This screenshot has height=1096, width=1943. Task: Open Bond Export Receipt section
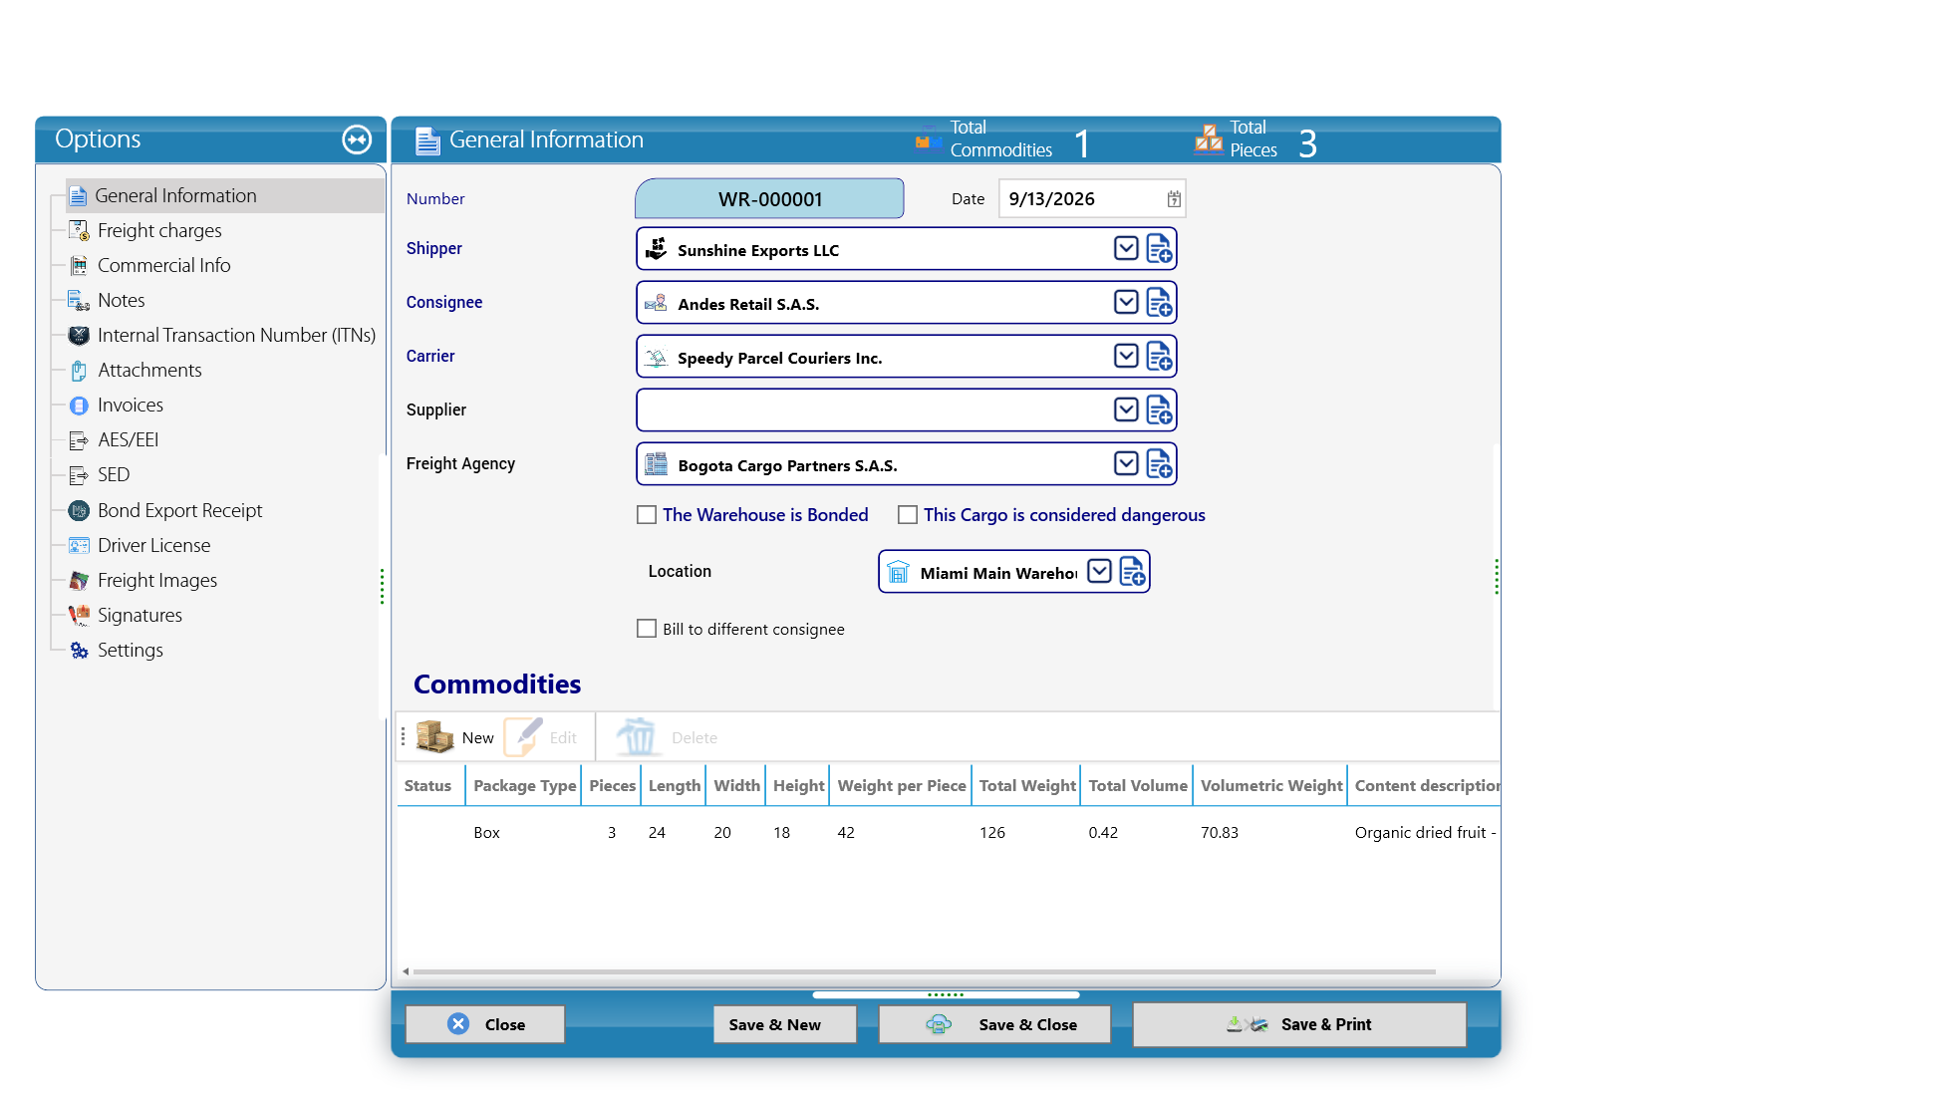click(179, 511)
